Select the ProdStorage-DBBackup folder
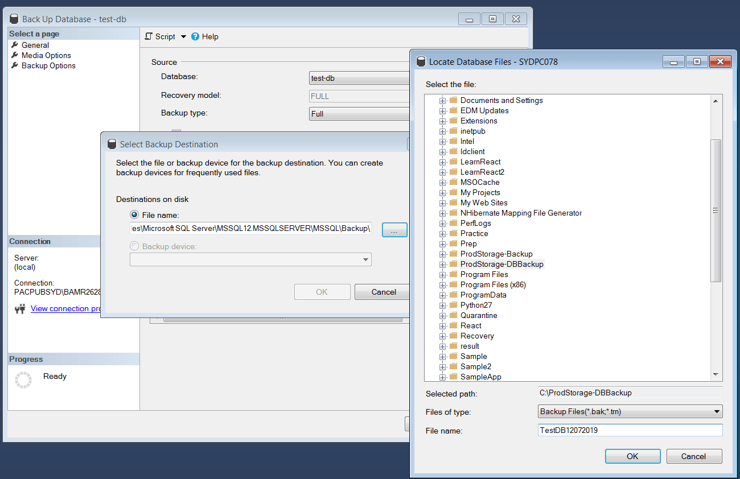 pyautogui.click(x=501, y=264)
